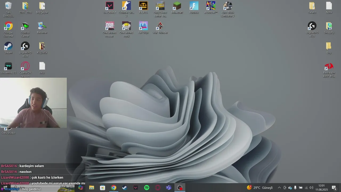Viewport: 341px width, 192px height.
Task: Open the okul file on desktop
Action: tap(42, 68)
